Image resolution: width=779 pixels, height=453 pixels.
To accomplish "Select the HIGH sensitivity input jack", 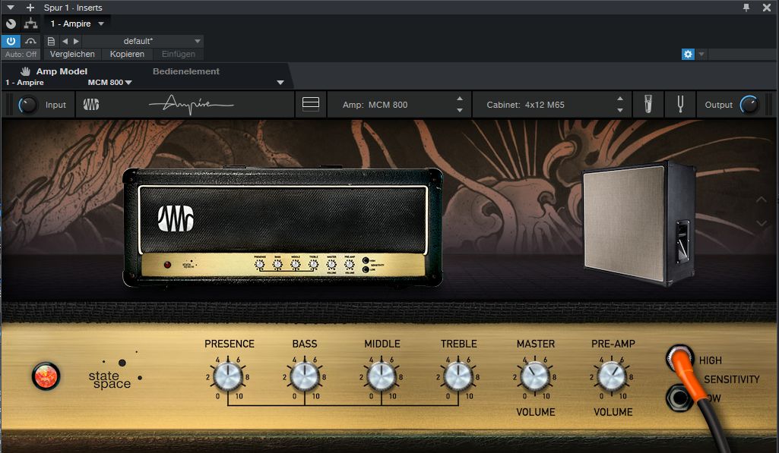I will (679, 357).
